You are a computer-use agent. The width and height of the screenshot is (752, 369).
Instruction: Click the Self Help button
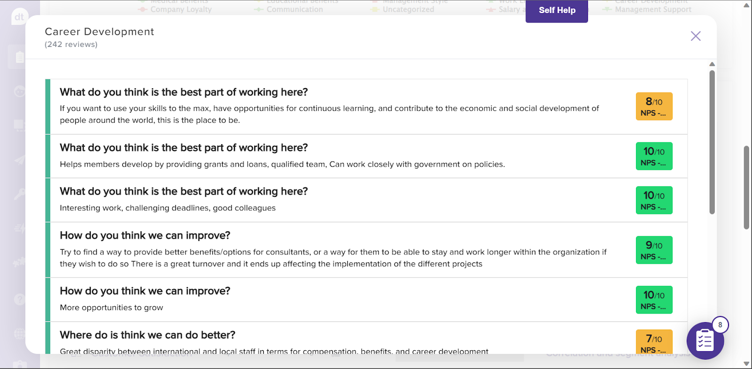(556, 10)
